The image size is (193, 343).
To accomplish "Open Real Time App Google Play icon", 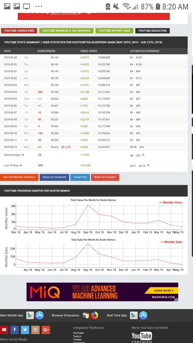I will 134,315.
